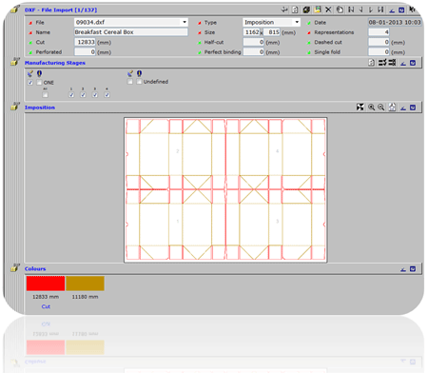Click the Name field Breakfast Cereal Box

(x=131, y=32)
